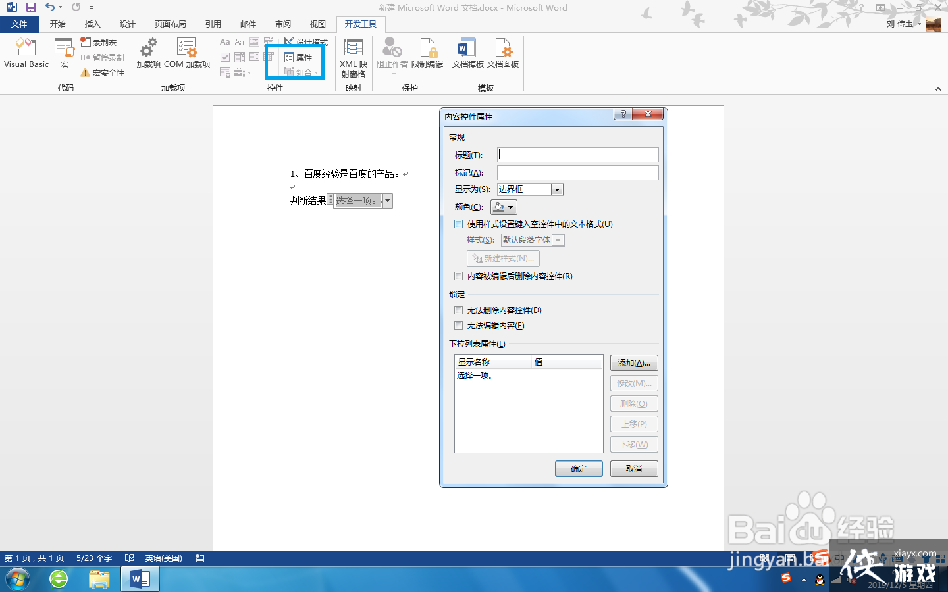Click the word count '5/23 个字' in status bar
Screen dimensions: 948x592
(94, 558)
